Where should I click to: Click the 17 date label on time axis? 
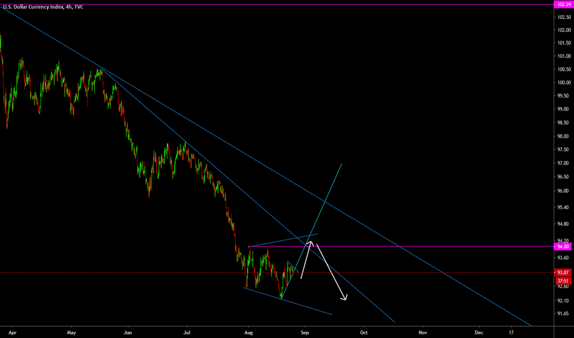(x=511, y=332)
